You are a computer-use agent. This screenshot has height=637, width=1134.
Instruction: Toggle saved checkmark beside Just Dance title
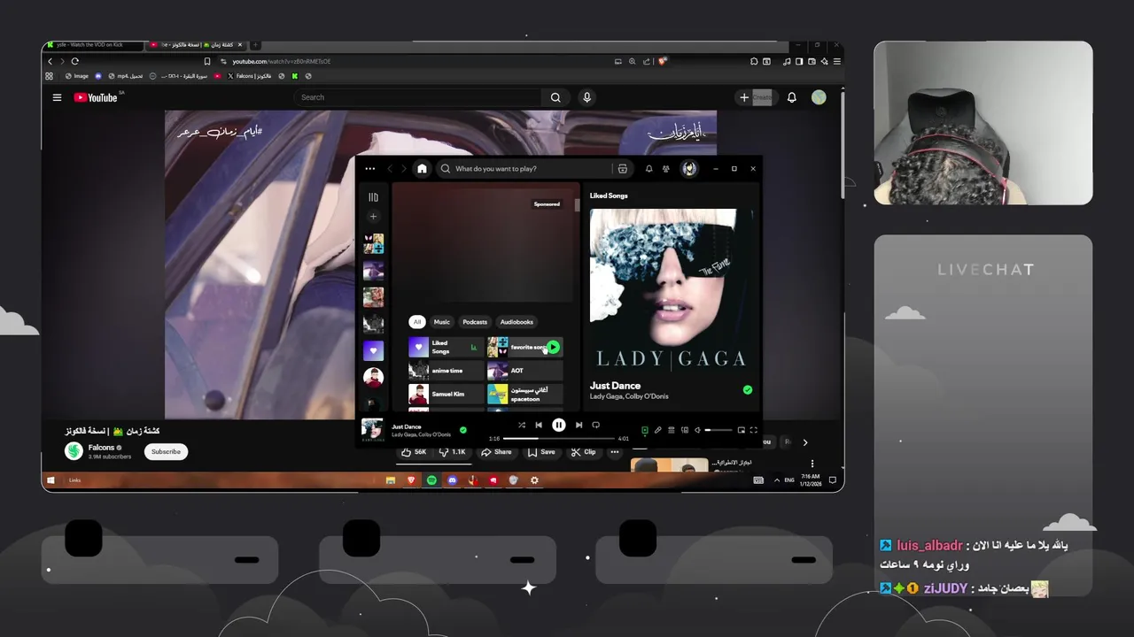(x=748, y=390)
